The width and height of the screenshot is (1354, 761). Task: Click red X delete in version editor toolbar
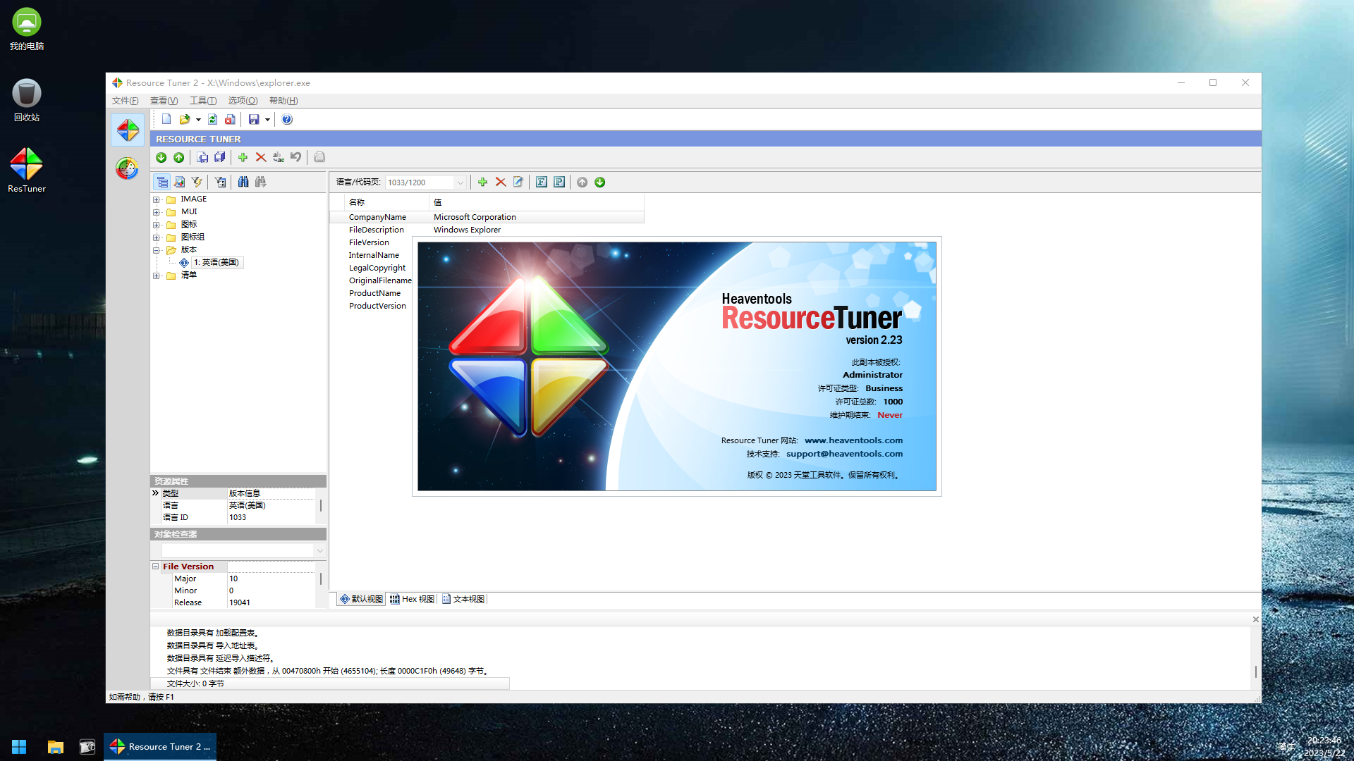point(501,182)
